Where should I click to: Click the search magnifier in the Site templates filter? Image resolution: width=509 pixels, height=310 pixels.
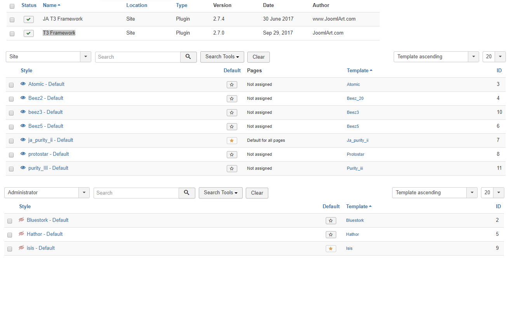[188, 57]
